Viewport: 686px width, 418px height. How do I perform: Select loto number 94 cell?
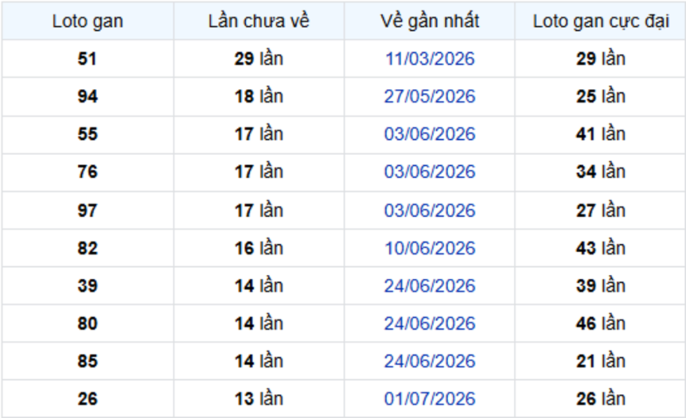[x=88, y=96]
